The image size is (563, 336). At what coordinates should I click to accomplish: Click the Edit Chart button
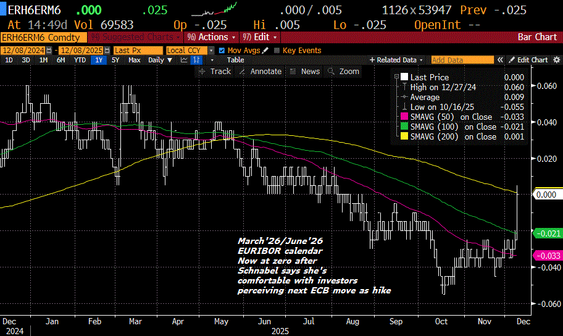(528, 60)
